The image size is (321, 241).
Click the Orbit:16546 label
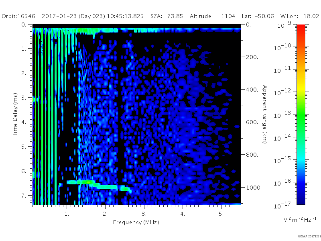[18, 16]
